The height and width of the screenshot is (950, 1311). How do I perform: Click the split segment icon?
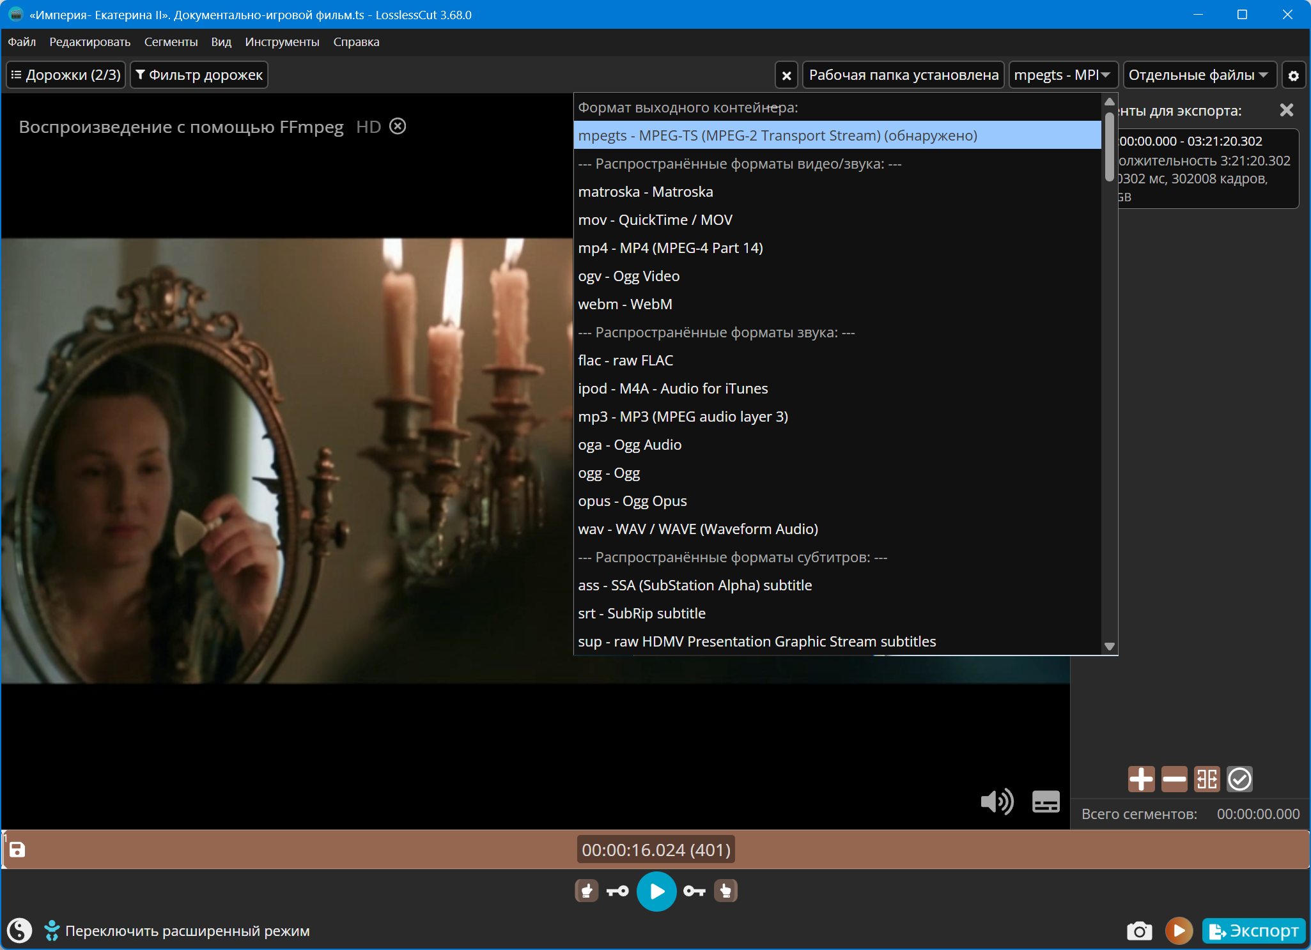pyautogui.click(x=1207, y=779)
